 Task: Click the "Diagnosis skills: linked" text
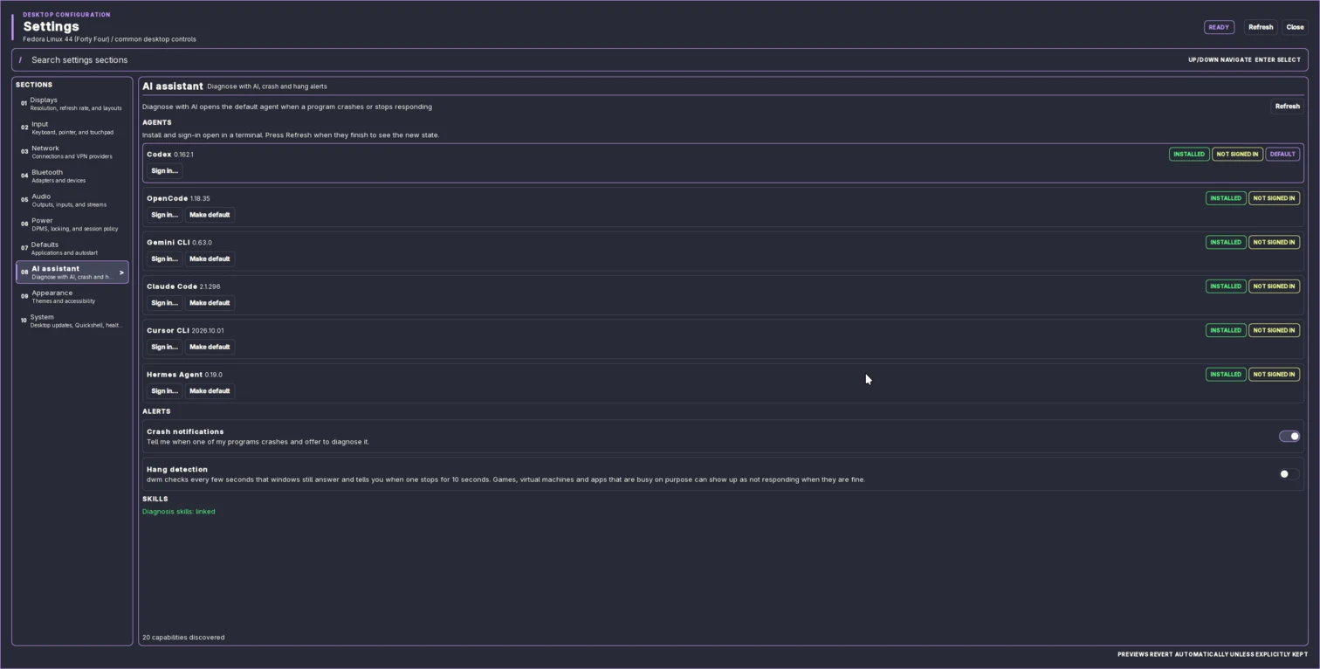coord(179,512)
